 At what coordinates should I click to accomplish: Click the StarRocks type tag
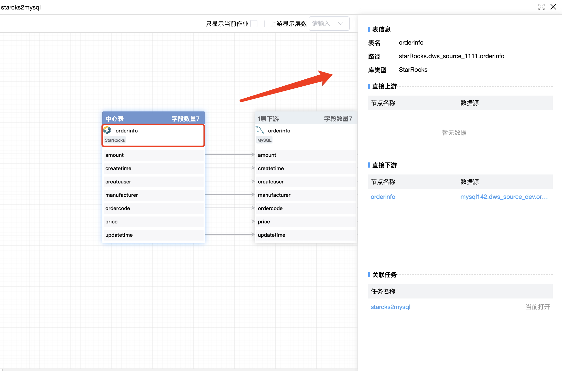click(115, 140)
